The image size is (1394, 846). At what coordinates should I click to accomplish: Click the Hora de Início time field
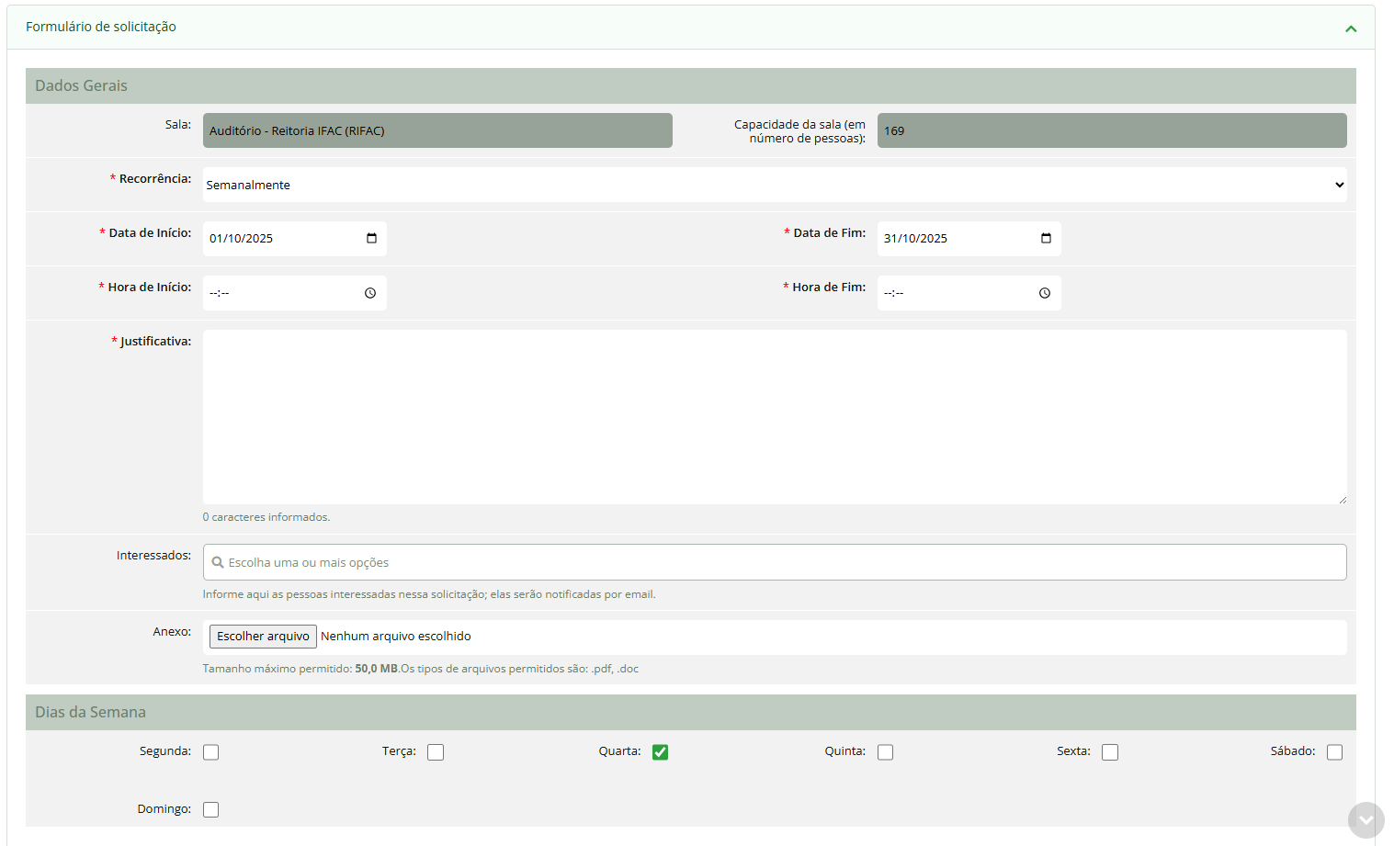[280, 293]
